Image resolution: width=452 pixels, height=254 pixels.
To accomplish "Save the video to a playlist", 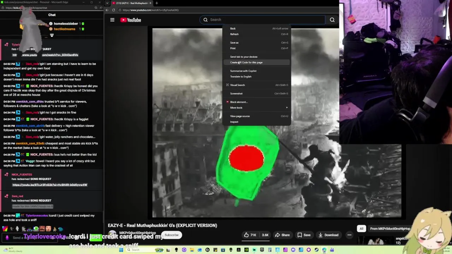I will point(304,235).
